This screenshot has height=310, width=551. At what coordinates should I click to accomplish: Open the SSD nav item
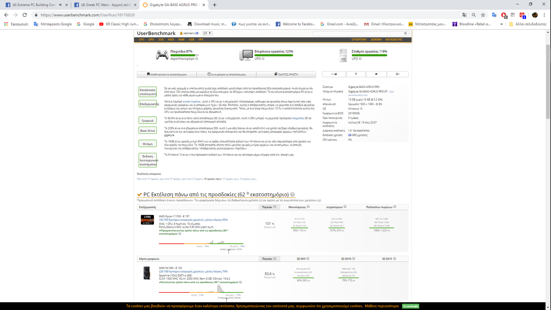click(x=161, y=40)
